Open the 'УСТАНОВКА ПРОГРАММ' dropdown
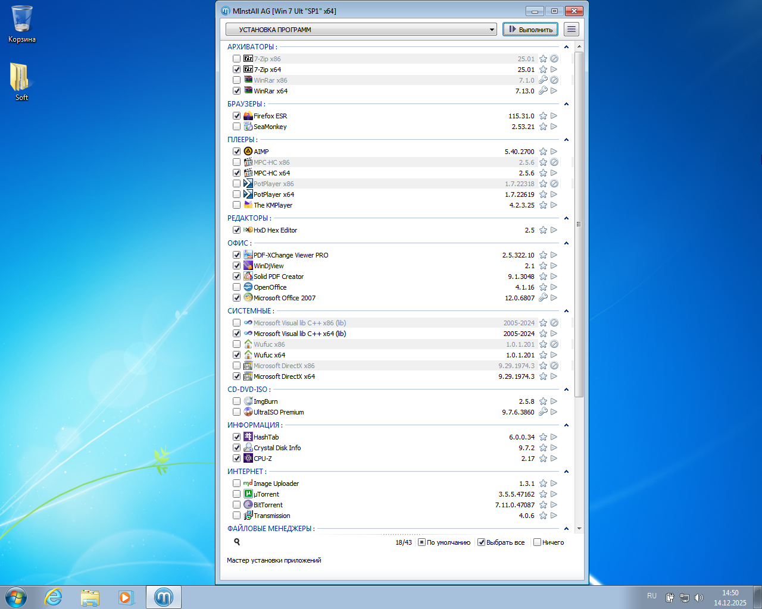Screen dimensions: 762x609 tap(361, 29)
